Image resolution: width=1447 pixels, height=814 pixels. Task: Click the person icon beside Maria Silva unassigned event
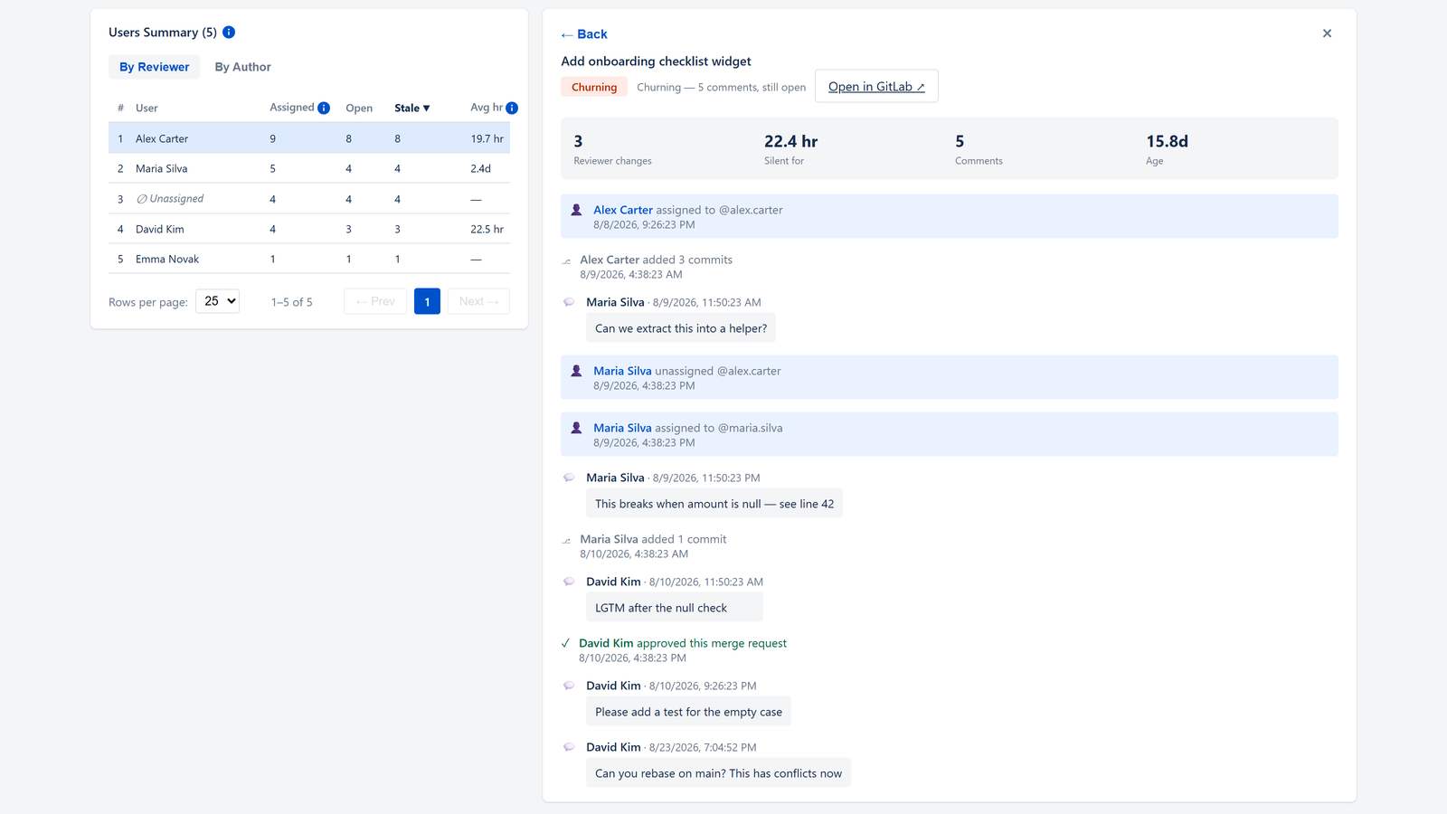pyautogui.click(x=576, y=371)
